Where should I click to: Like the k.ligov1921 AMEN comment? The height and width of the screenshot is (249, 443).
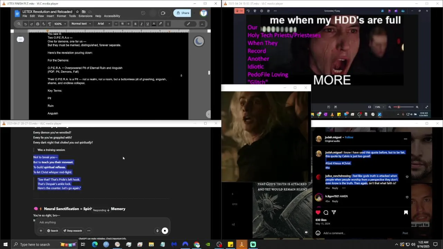tap(407, 197)
